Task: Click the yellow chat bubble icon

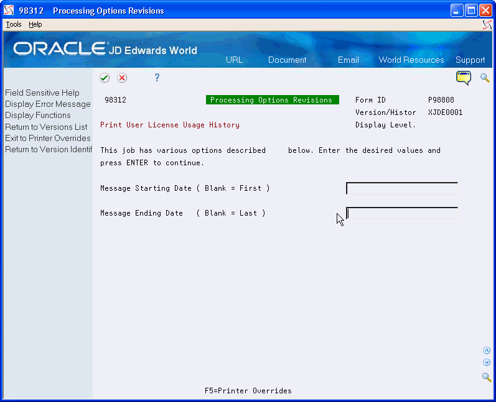Action: (x=464, y=78)
